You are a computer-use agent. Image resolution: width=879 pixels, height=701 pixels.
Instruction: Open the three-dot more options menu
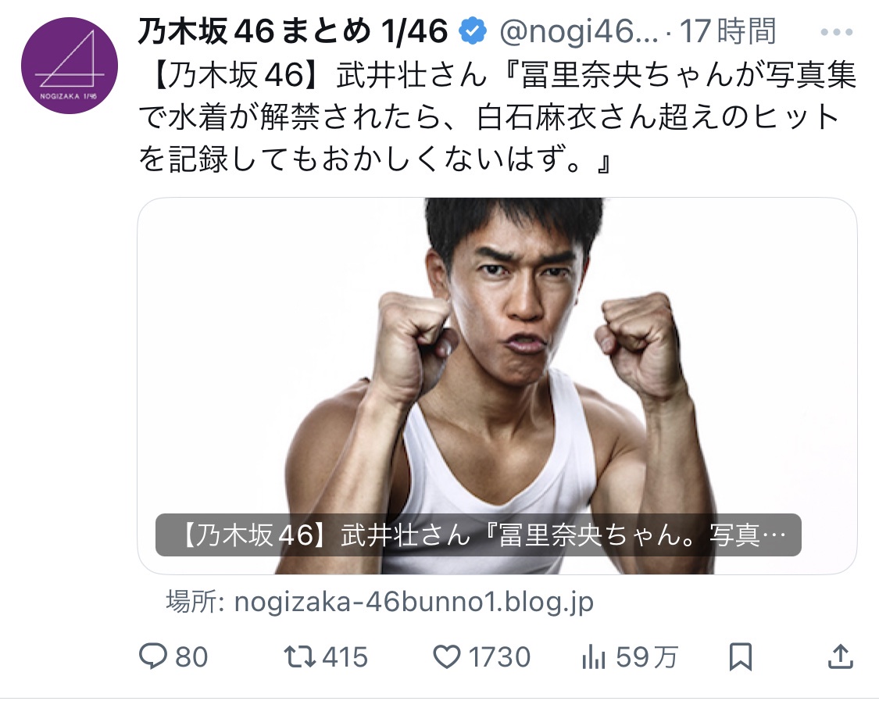pos(836,32)
